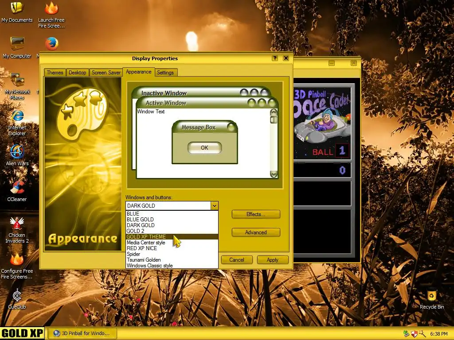Click the red shield security tray icon

(414, 334)
